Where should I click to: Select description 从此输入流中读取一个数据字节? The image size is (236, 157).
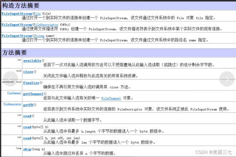point(73,120)
